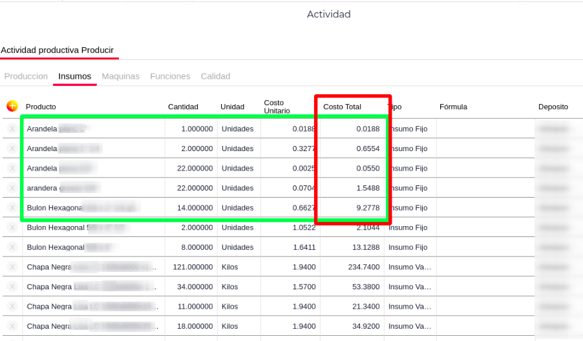Remove the Arandela row with cost total 0.6554
This screenshot has height=341, width=583.
(x=12, y=149)
